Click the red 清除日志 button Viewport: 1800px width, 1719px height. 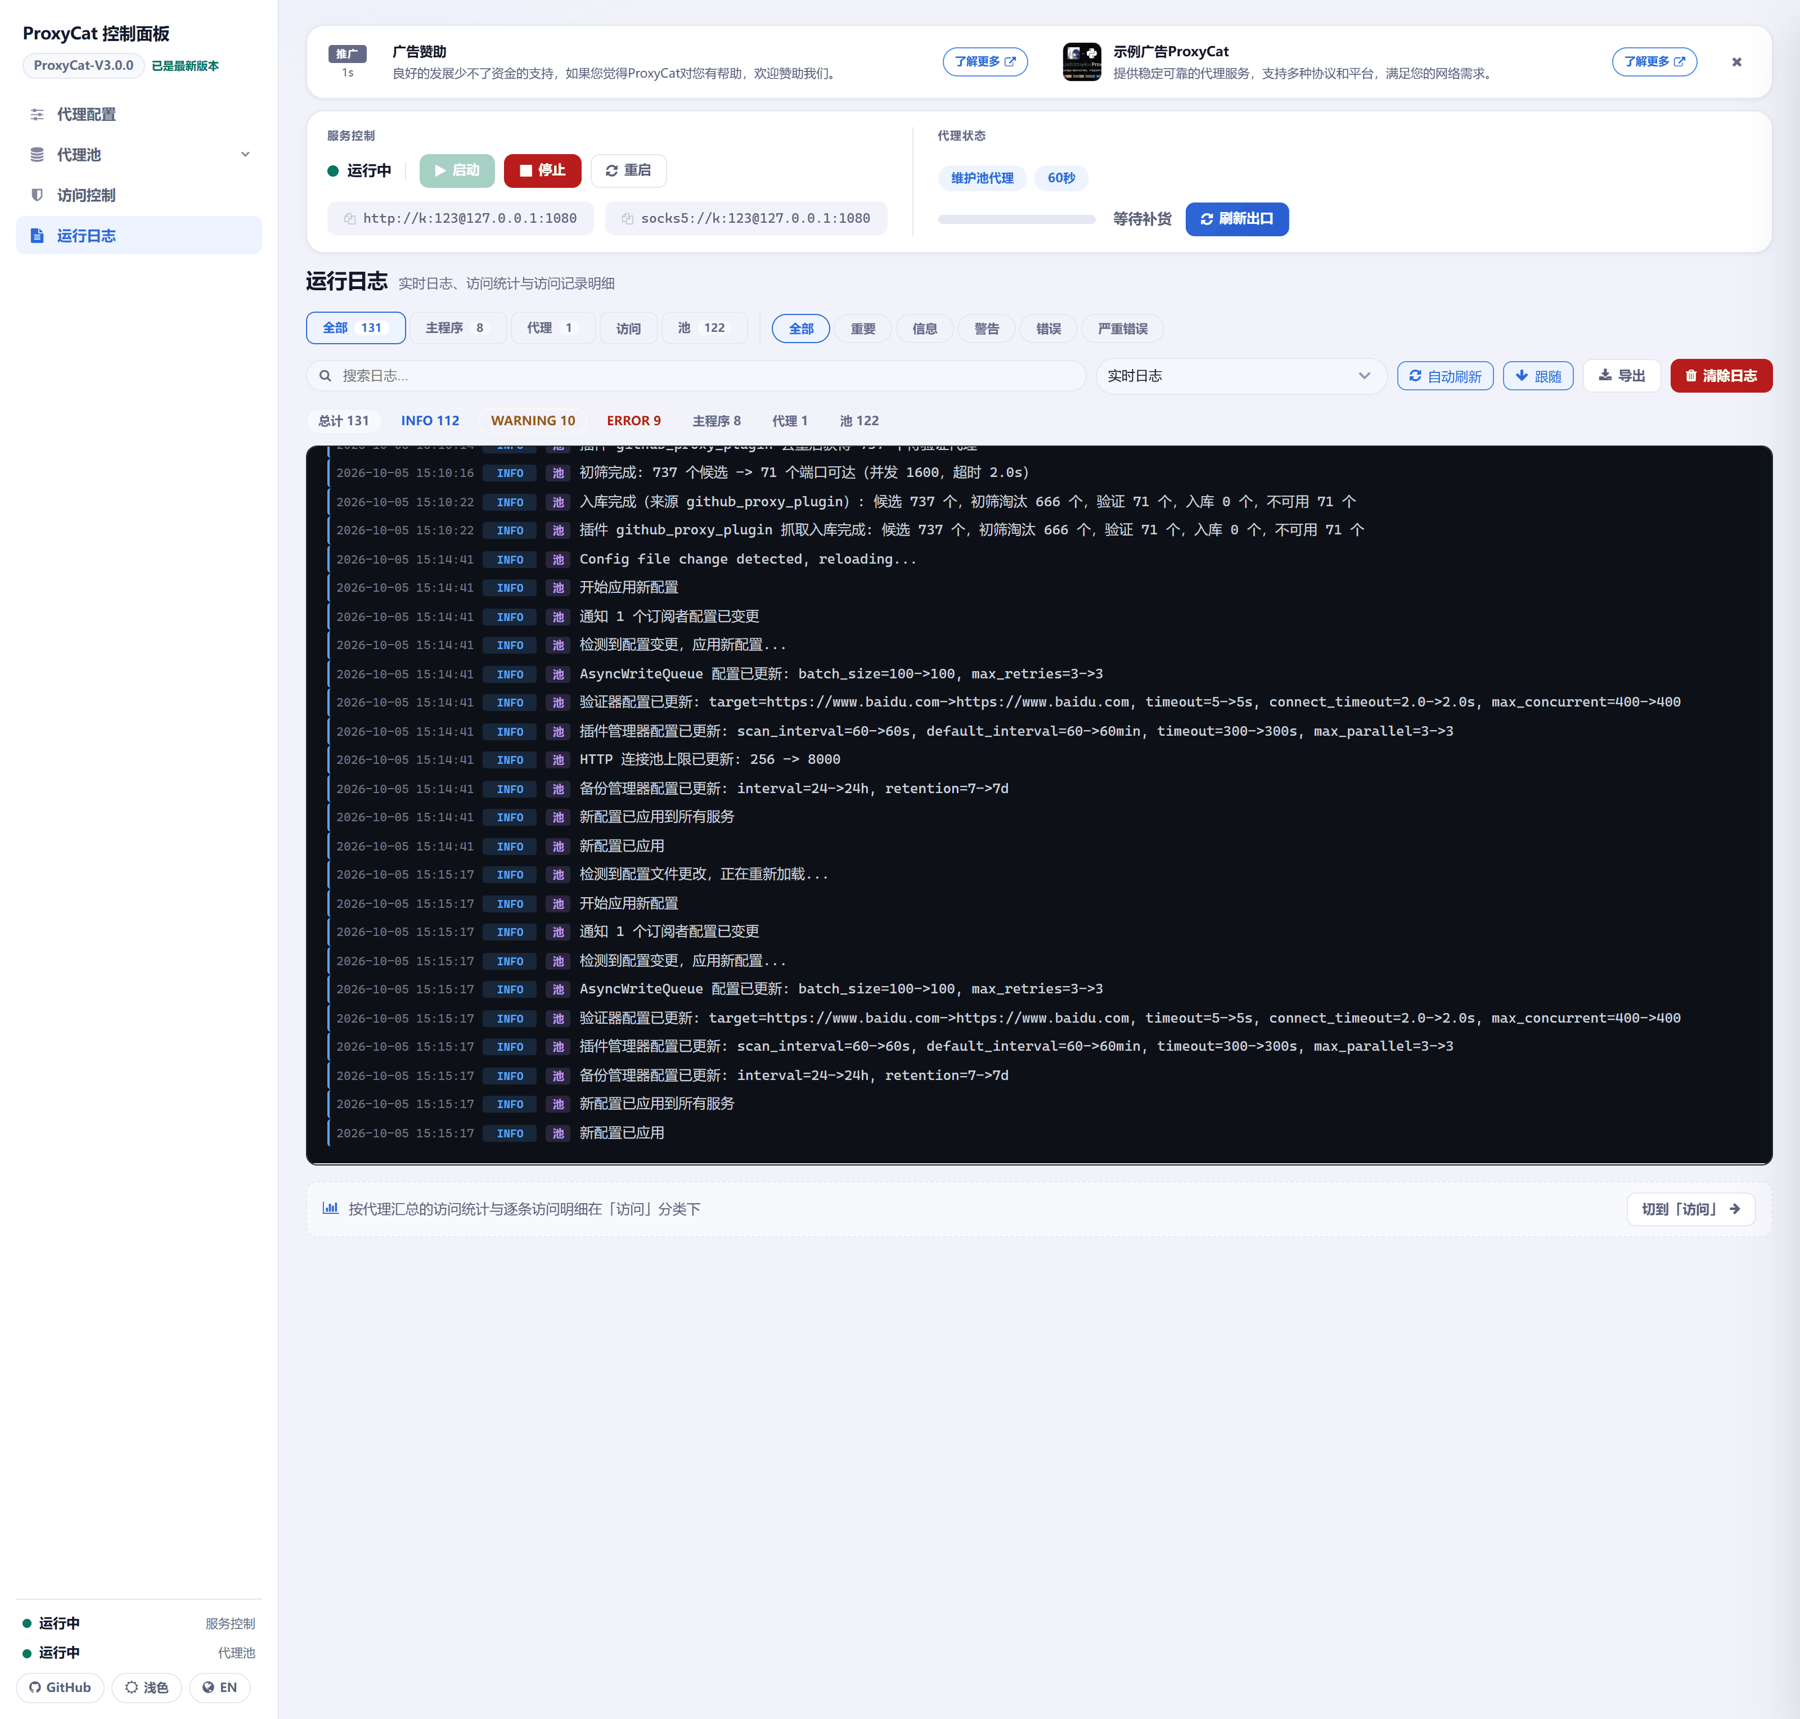pyautogui.click(x=1721, y=376)
